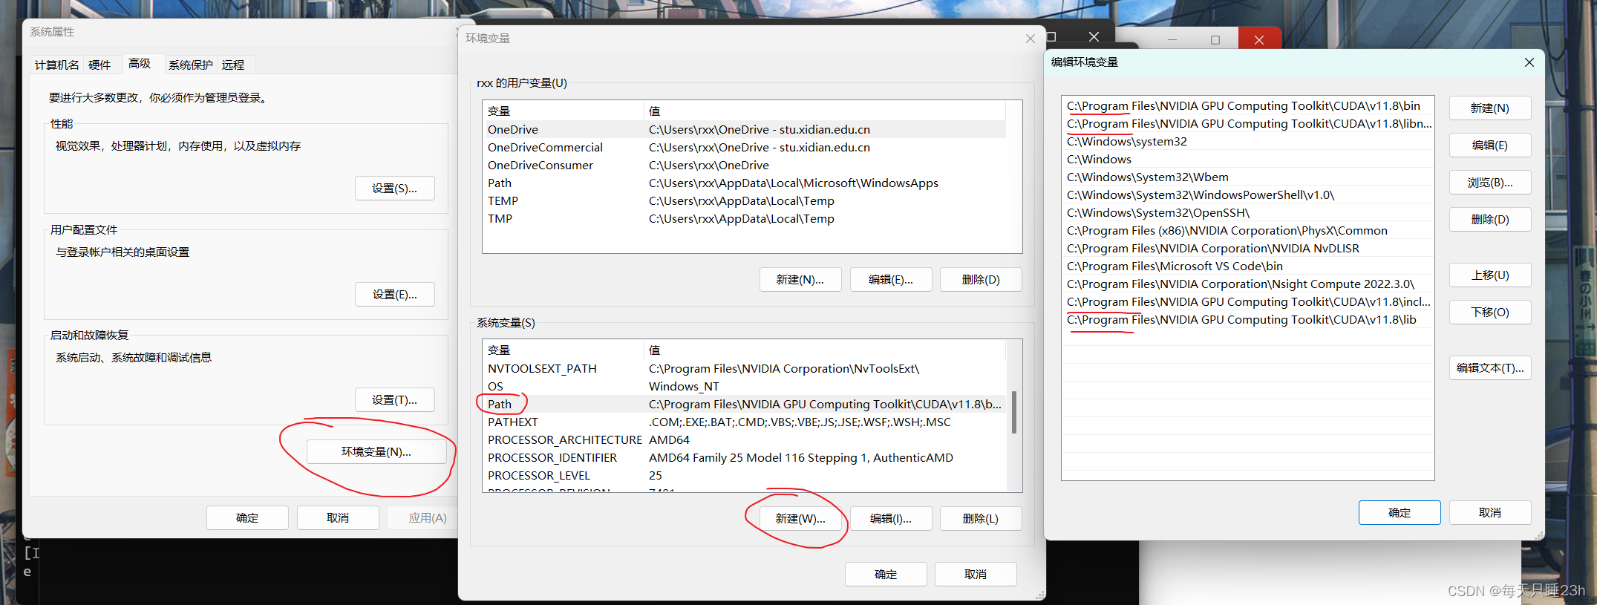Maximize the background window behind 编辑环境变量

(x=1215, y=39)
